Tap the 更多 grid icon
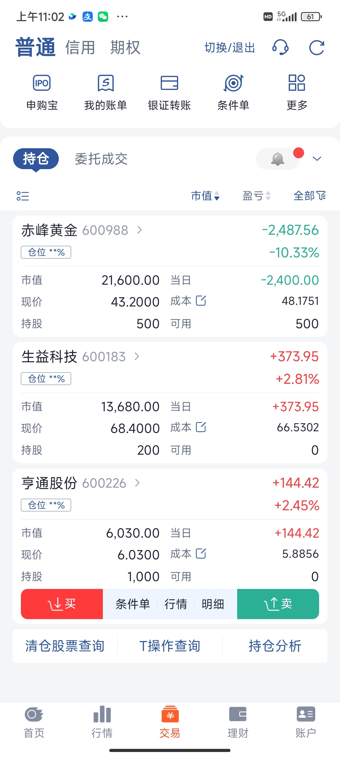 click(297, 83)
